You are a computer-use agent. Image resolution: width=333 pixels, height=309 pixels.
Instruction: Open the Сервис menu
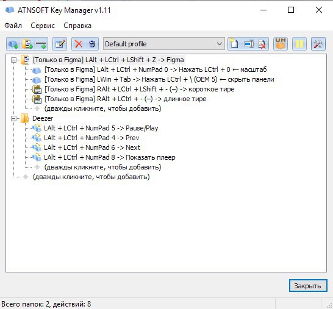coord(43,26)
